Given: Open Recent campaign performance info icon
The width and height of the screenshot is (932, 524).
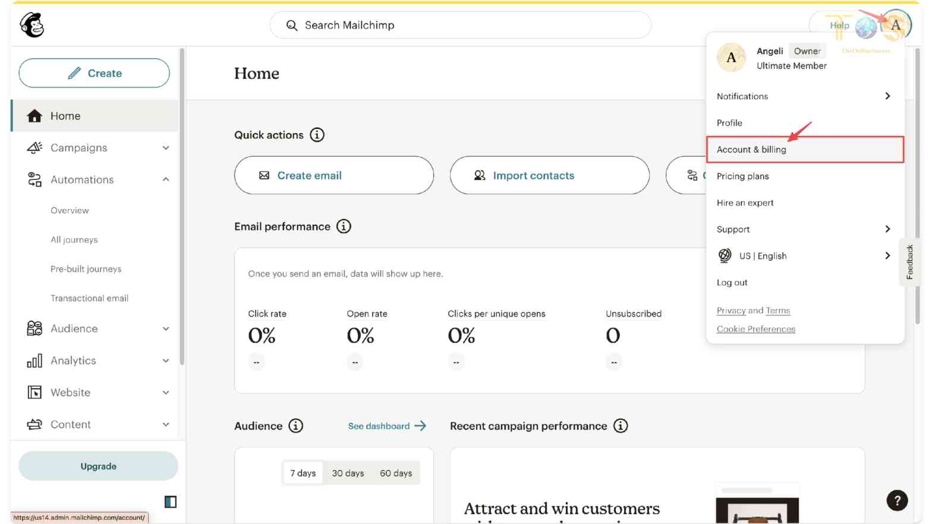Looking at the screenshot, I should pyautogui.click(x=621, y=426).
